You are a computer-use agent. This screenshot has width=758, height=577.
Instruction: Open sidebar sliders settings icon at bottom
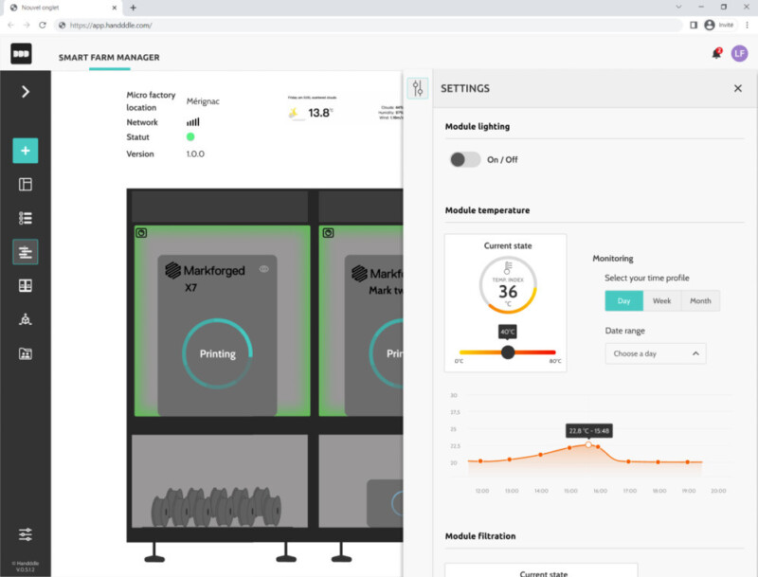coord(26,534)
